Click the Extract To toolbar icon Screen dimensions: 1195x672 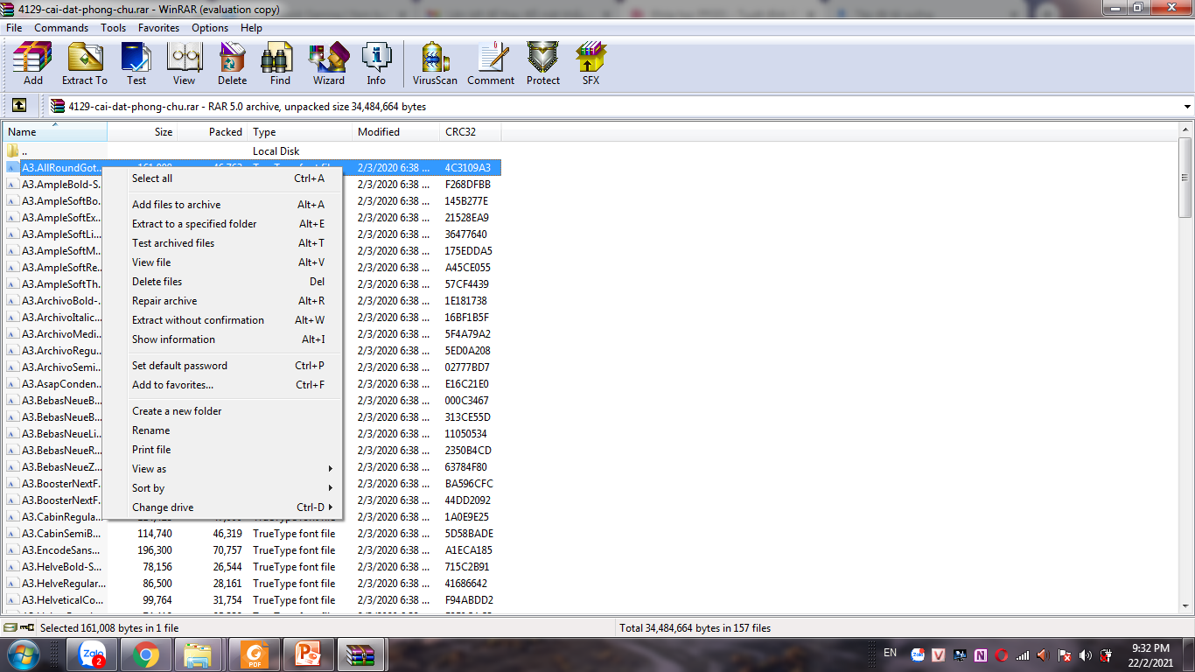click(85, 64)
